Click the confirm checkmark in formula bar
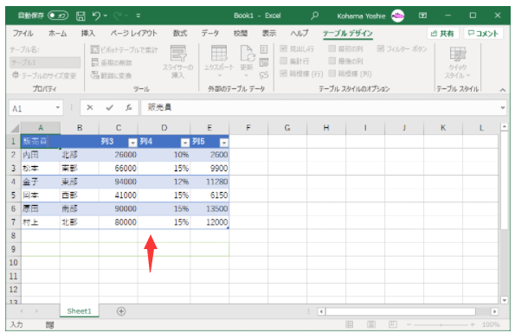515x333 pixels. coord(109,107)
